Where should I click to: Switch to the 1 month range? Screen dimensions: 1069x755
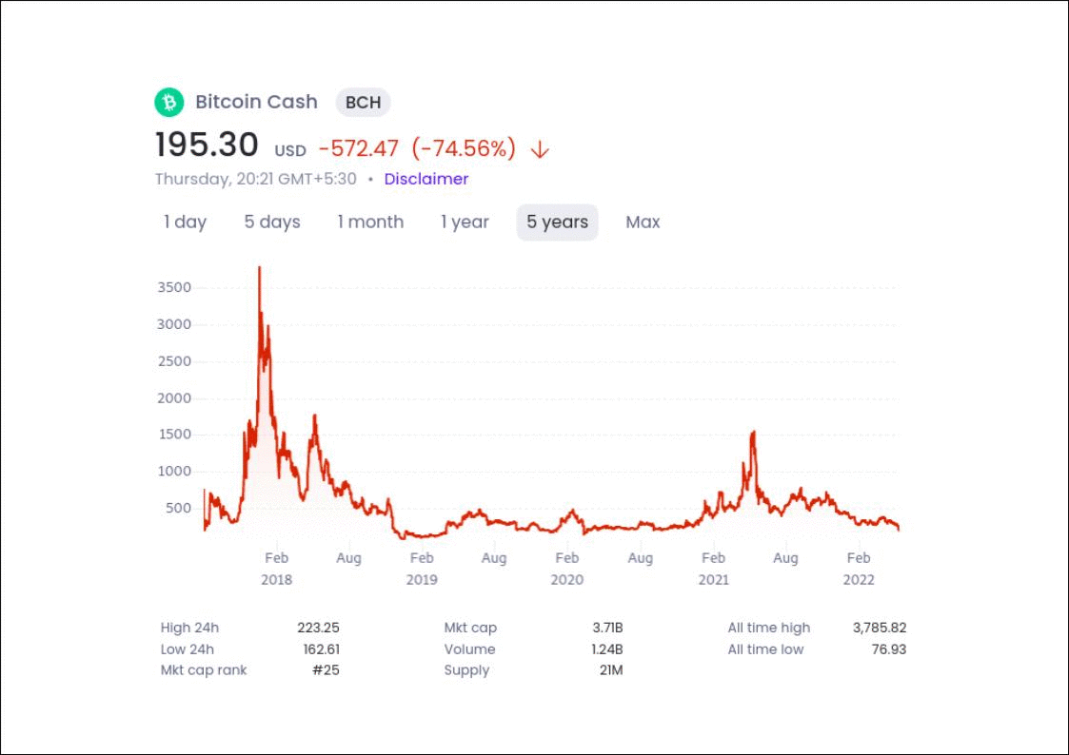370,222
